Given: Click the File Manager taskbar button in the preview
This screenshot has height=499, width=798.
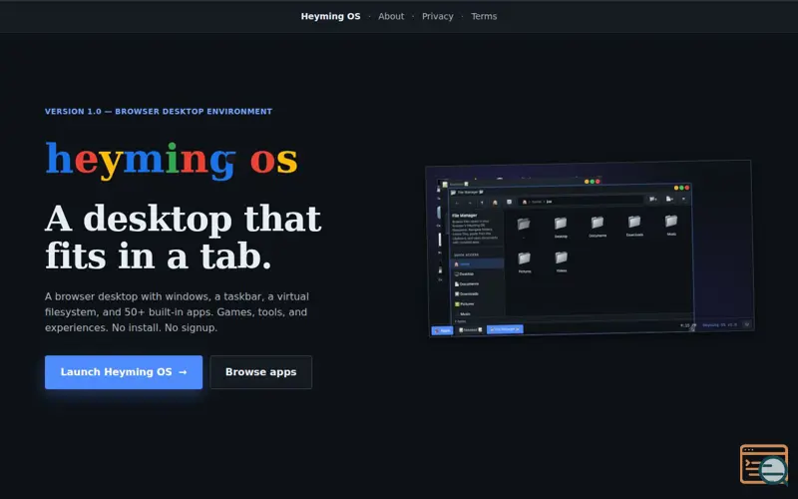Looking at the screenshot, I should 505,329.
